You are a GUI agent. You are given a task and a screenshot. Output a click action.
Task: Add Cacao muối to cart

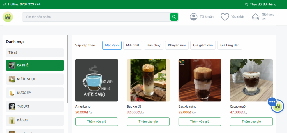pyautogui.click(x=251, y=122)
